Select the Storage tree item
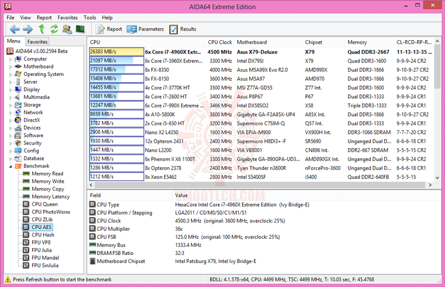 pyautogui.click(x=32, y=105)
